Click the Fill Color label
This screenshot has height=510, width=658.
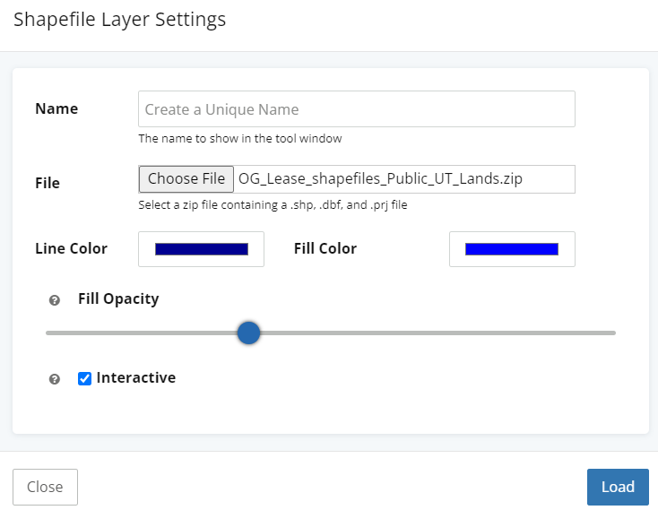tap(325, 249)
